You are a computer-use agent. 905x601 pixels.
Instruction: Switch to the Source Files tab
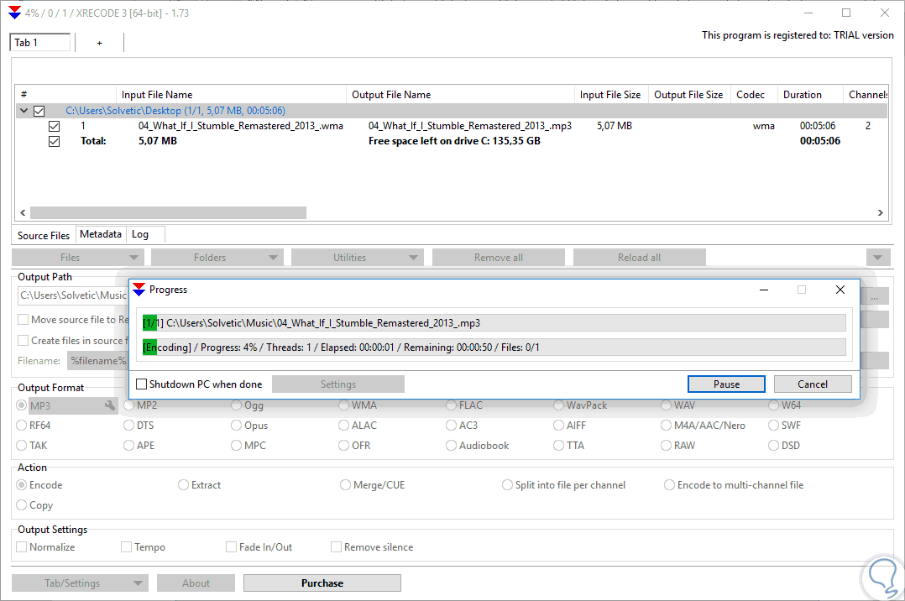pyautogui.click(x=44, y=236)
